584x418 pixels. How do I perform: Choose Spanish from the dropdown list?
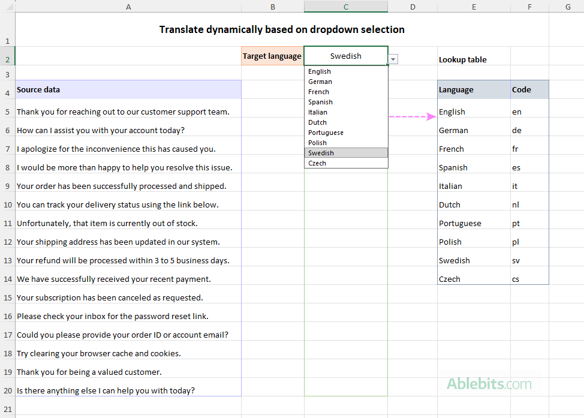click(346, 102)
